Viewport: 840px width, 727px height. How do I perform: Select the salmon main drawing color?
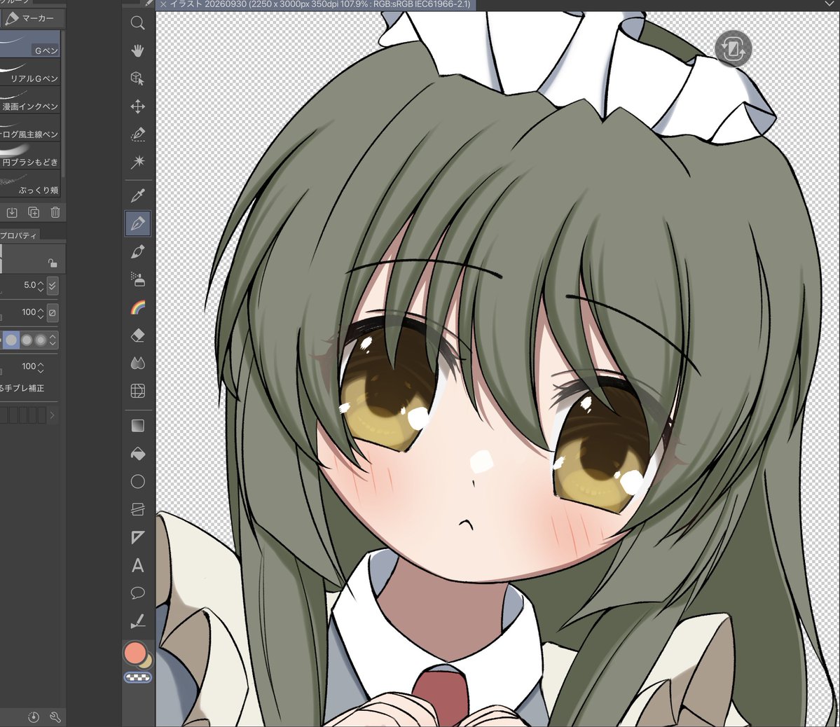[x=135, y=653]
